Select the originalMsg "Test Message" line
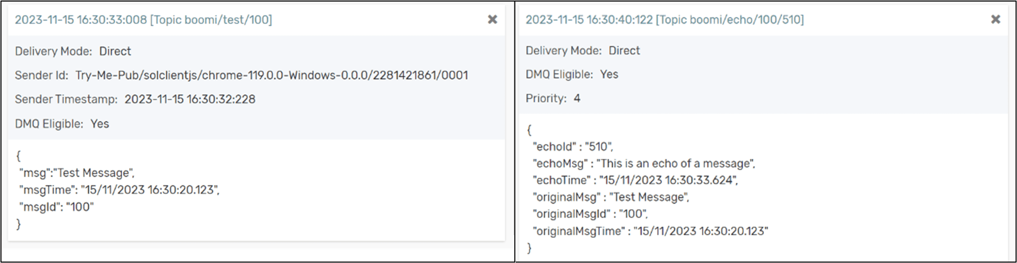 click(611, 197)
